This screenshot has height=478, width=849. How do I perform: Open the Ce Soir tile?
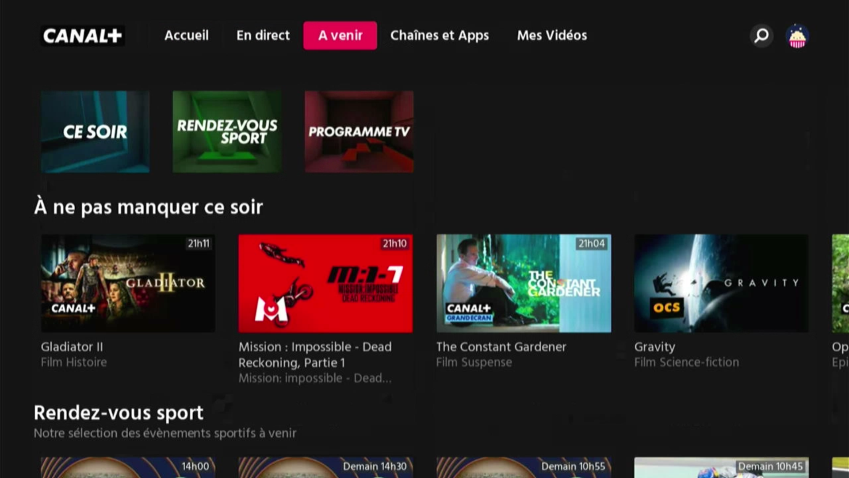tap(95, 132)
